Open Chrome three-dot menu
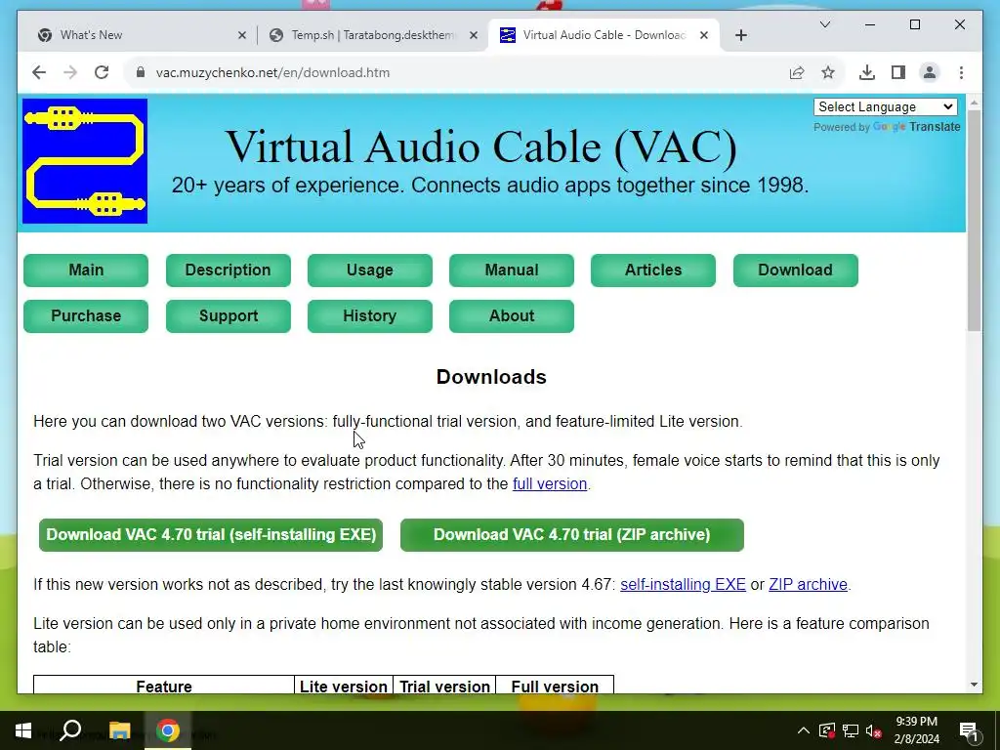Viewport: 1000px width, 750px height. tap(961, 72)
